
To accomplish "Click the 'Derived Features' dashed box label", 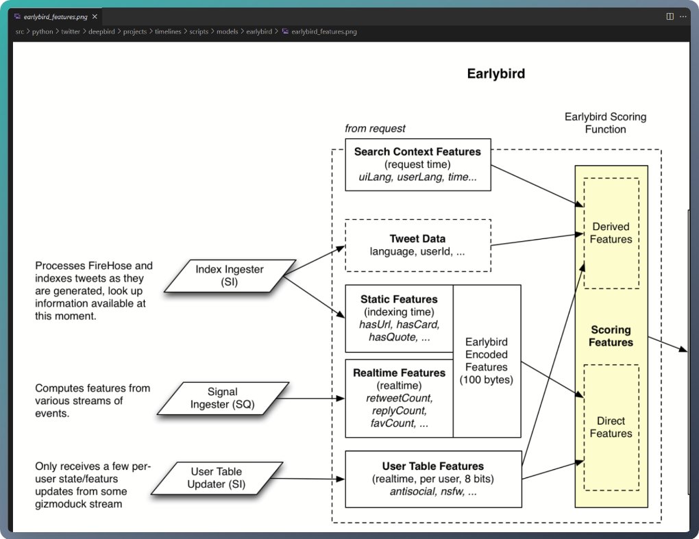I will [611, 233].
